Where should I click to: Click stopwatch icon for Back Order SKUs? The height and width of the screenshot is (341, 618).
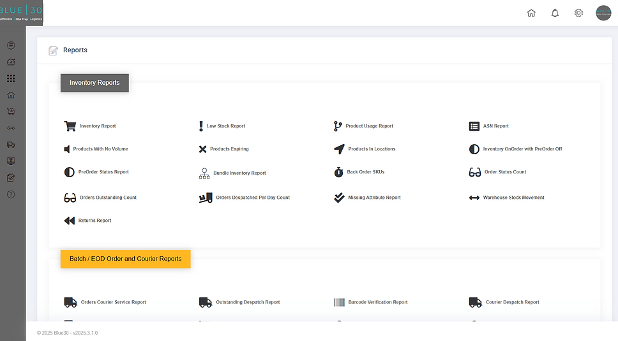tap(338, 172)
